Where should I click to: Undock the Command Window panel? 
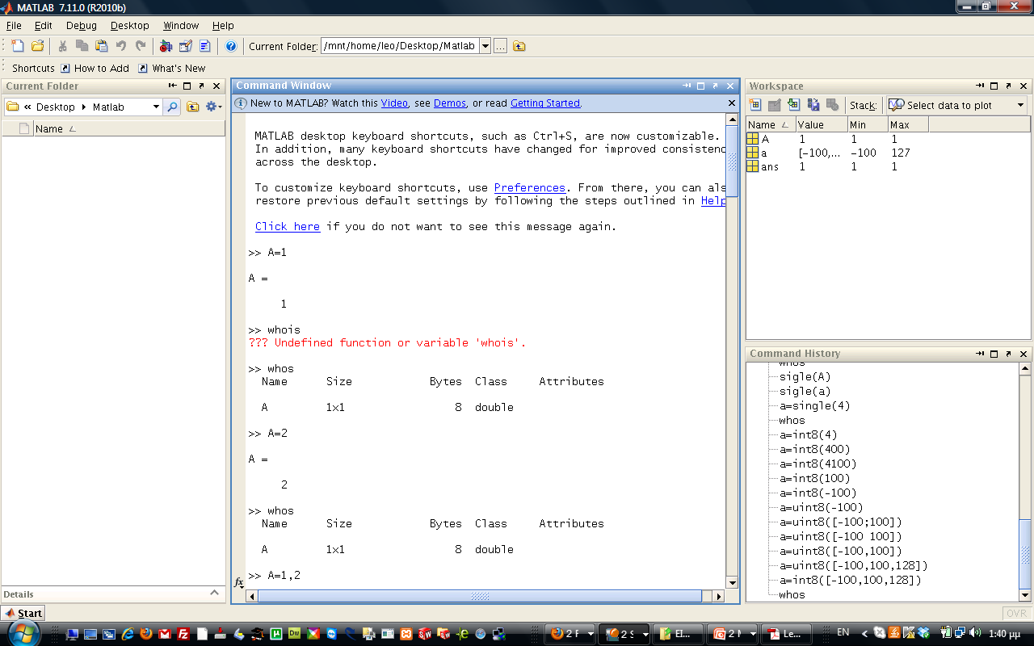pyautogui.click(x=715, y=86)
